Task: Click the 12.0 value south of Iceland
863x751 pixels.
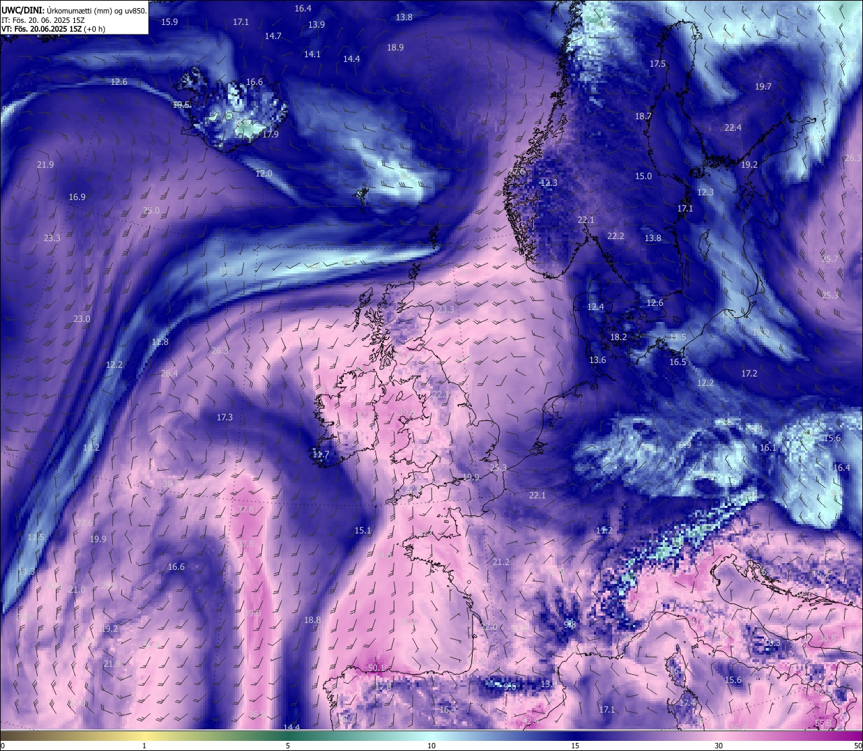Action: (x=264, y=174)
